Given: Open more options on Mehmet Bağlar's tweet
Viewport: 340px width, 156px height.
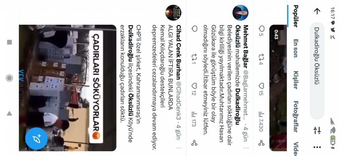Looking at the screenshot, I should click(x=246, y=148).
